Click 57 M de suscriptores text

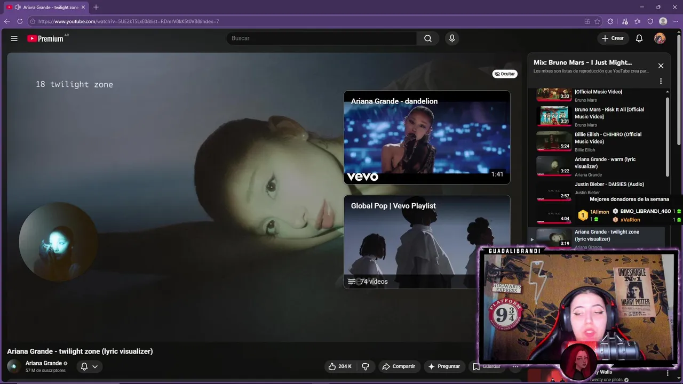point(45,371)
